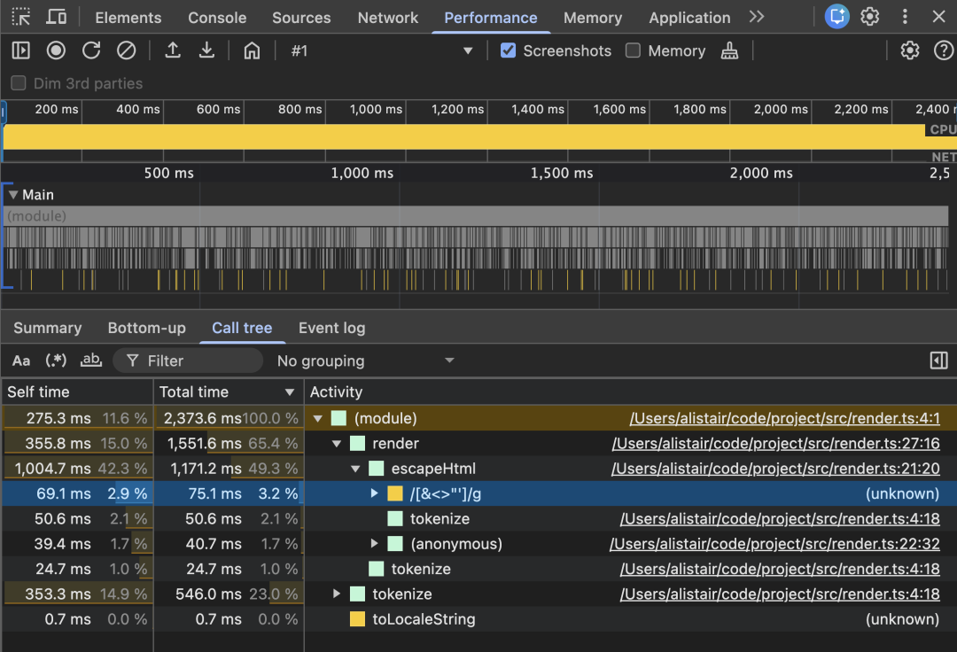The height and width of the screenshot is (652, 957).
Task: Click the Activity column header
Action: tap(631, 392)
